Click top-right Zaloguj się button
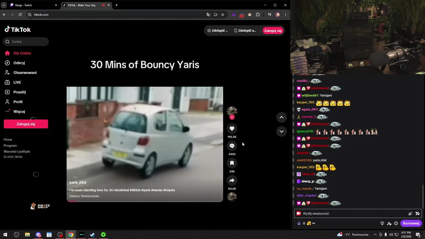Screen dimensions: 425x239 273,31
